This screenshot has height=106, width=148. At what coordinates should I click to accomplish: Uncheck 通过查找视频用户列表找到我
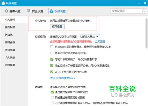(52, 92)
